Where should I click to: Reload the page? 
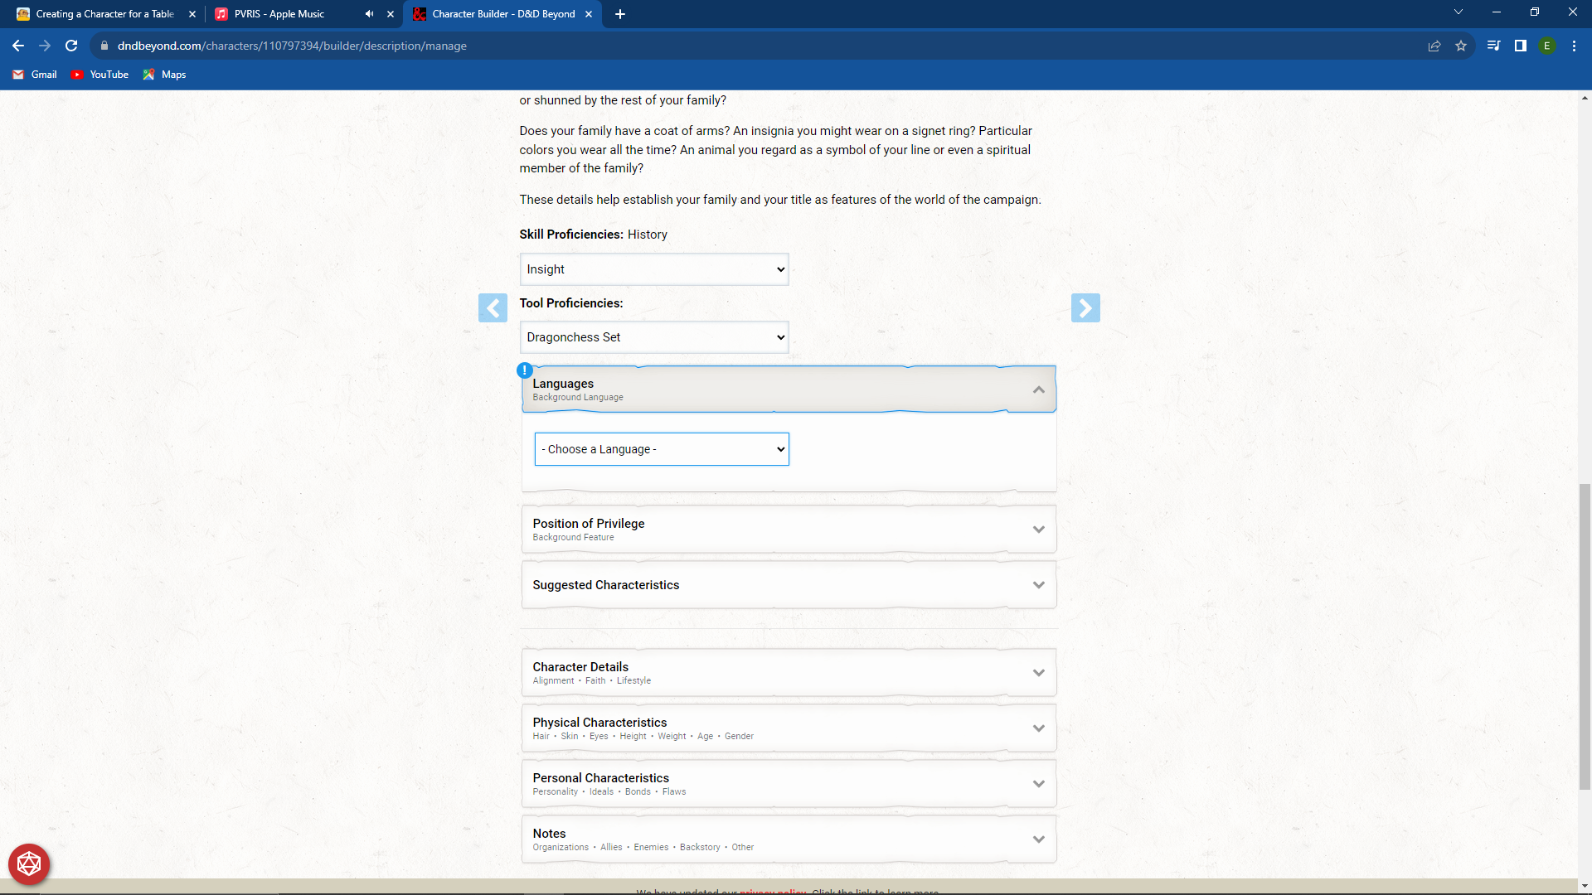pos(70,46)
